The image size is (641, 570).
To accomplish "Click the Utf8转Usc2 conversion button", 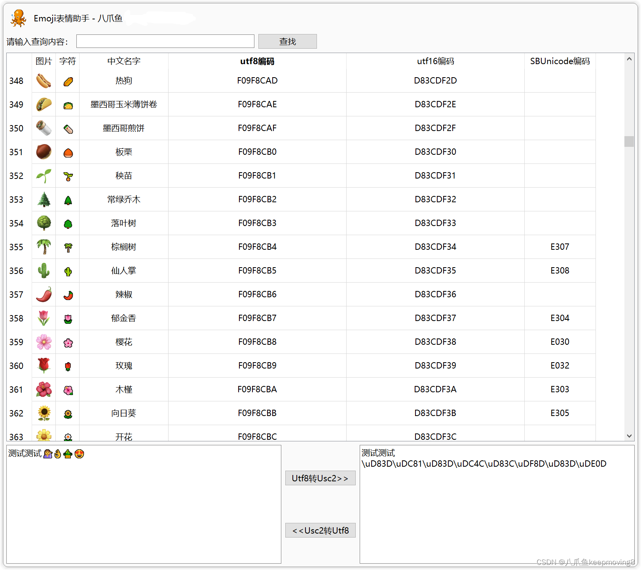I will click(320, 478).
